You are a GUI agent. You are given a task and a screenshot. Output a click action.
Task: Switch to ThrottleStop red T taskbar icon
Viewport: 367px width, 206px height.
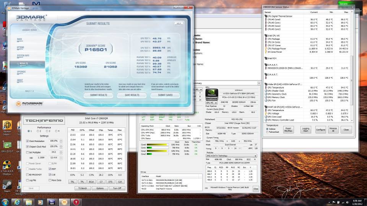click(x=76, y=202)
